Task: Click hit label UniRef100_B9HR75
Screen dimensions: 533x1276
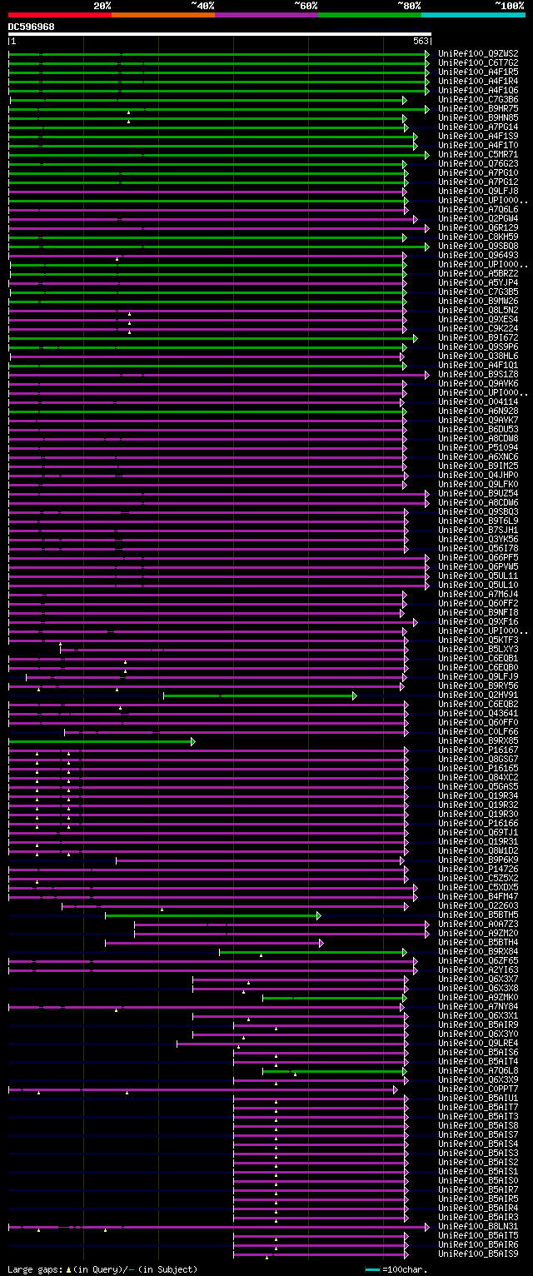Action: click(478, 108)
